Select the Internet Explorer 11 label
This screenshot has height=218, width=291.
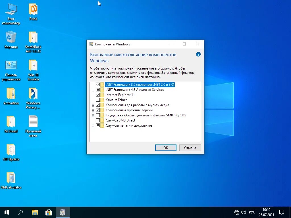[120, 95]
